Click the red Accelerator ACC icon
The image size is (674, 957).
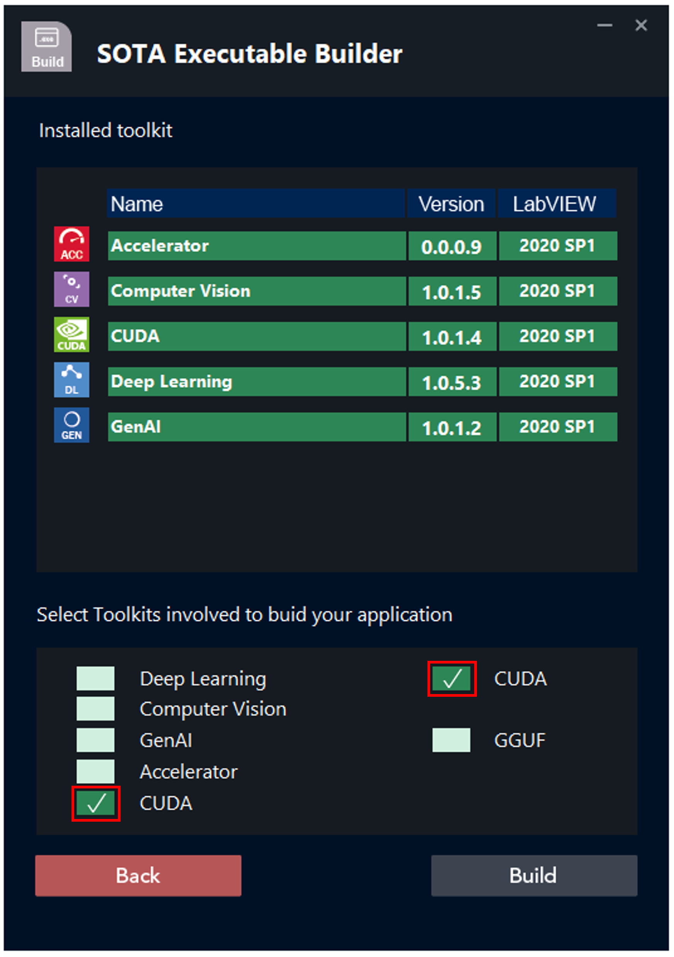click(x=71, y=244)
